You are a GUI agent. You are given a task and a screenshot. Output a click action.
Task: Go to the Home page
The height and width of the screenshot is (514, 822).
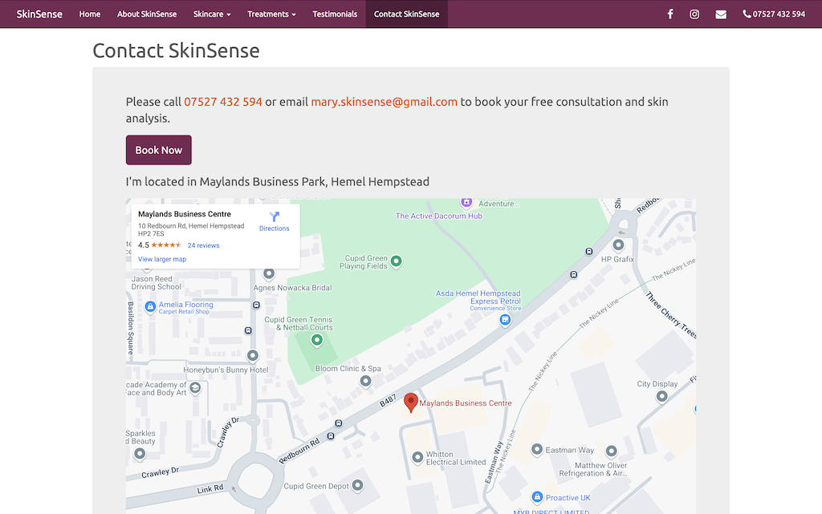tap(90, 14)
